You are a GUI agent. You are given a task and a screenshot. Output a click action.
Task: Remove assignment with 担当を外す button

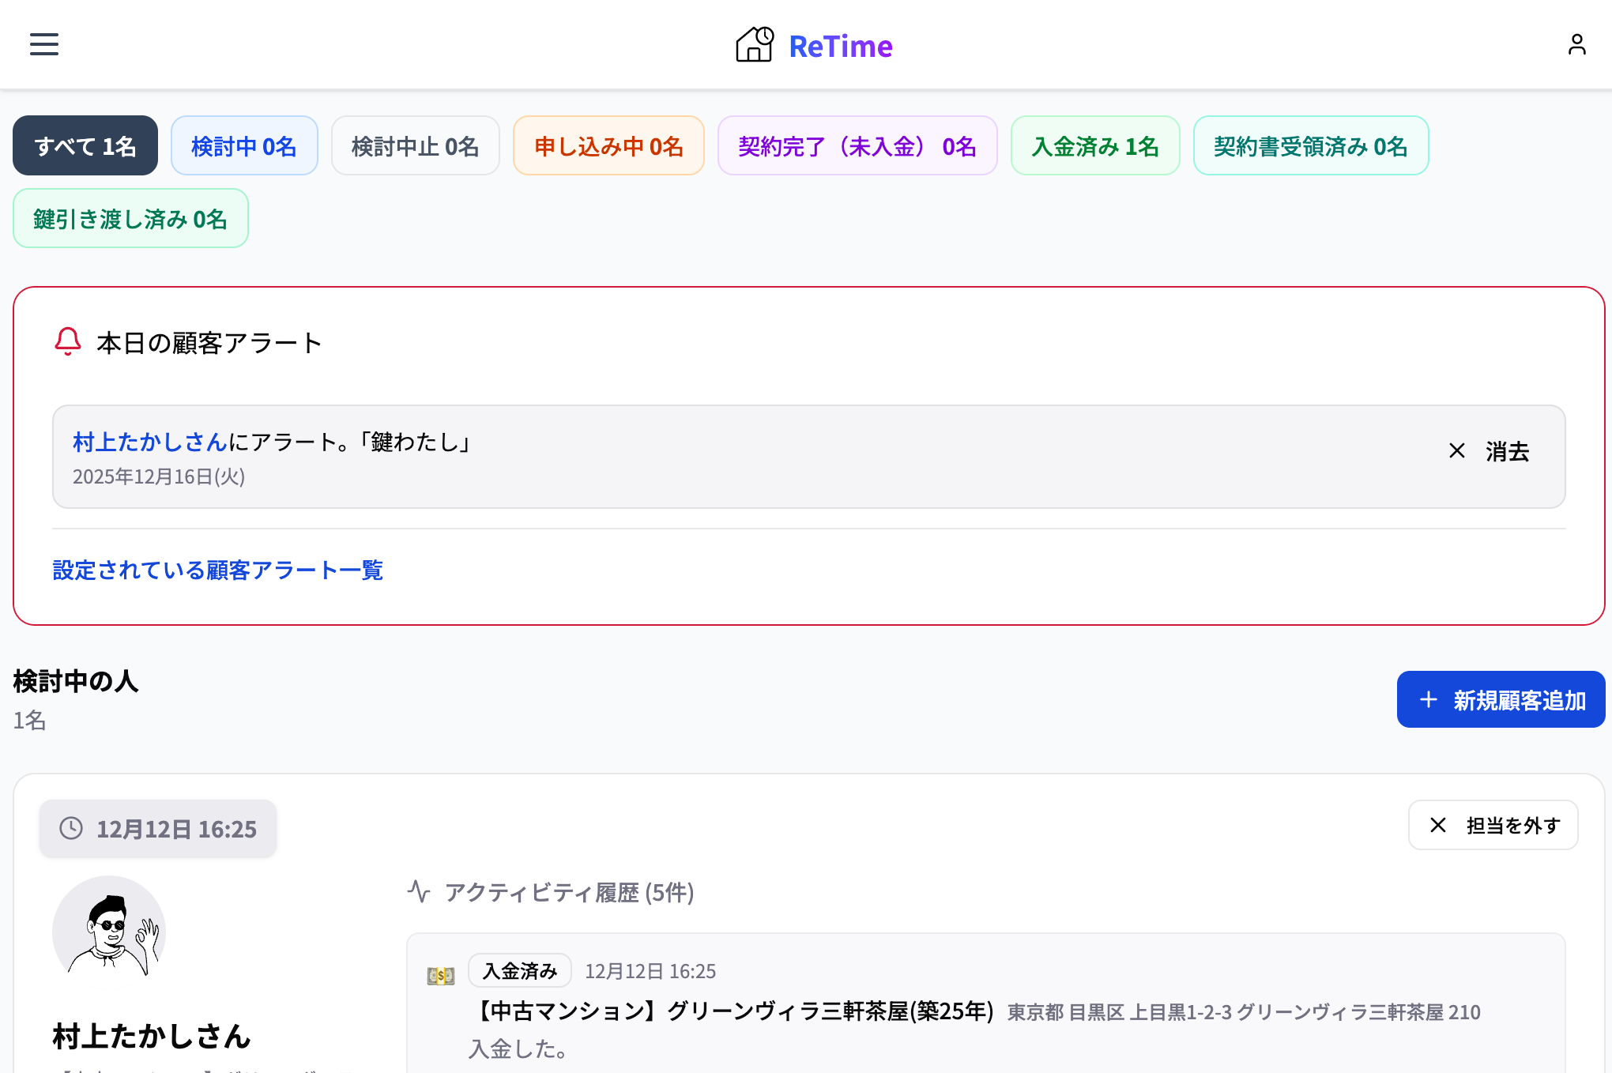click(1493, 825)
